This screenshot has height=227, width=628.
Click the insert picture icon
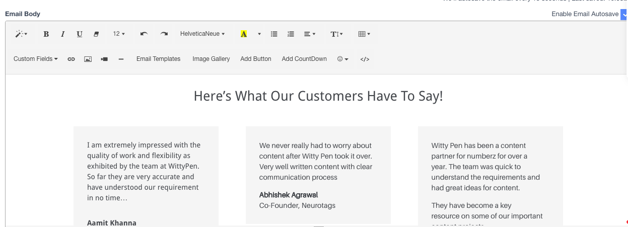point(88,59)
